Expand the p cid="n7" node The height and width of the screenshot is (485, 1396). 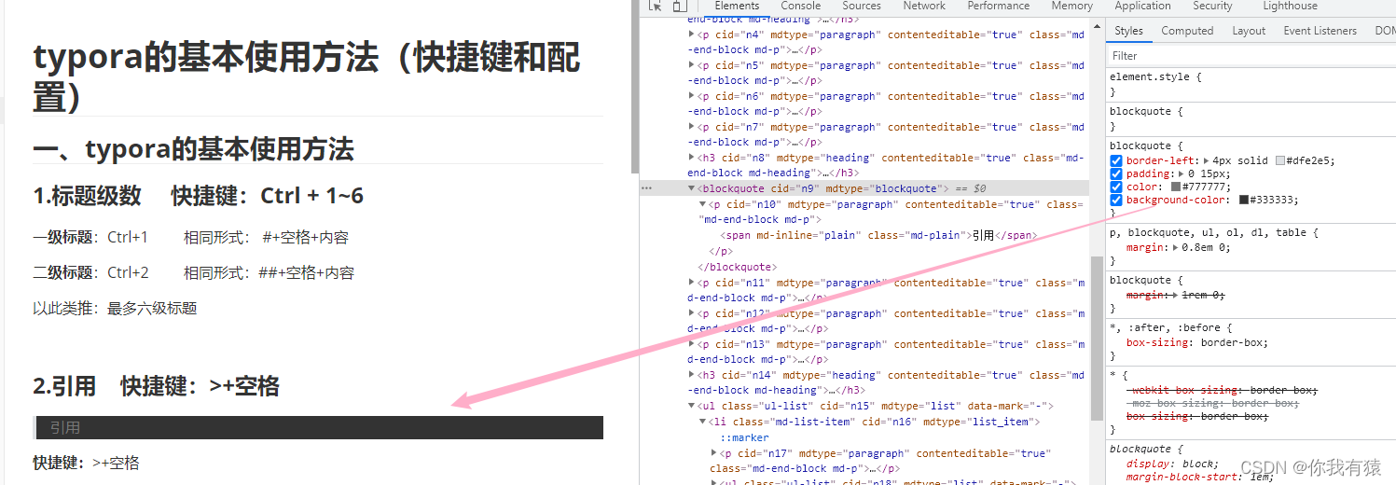692,127
